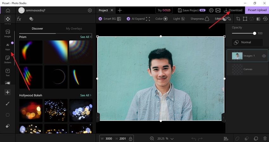
Task: Open account settings gear icon
Action: (x=90, y=10)
